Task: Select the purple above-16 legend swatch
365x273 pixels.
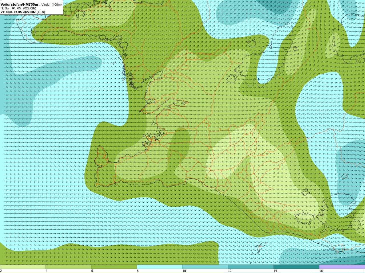Action: pyautogui.click(x=342, y=267)
